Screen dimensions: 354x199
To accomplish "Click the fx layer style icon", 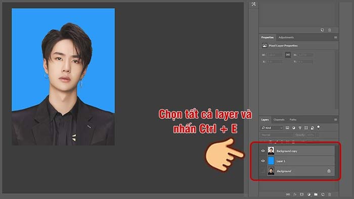I will [x=295, y=194].
